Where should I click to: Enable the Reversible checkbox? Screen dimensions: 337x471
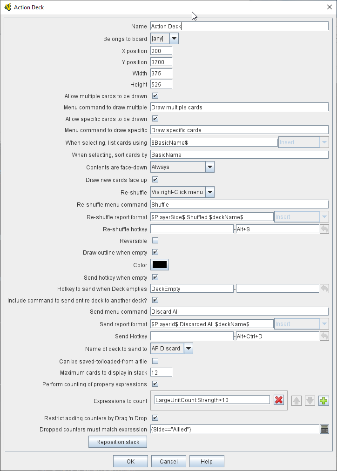click(155, 241)
